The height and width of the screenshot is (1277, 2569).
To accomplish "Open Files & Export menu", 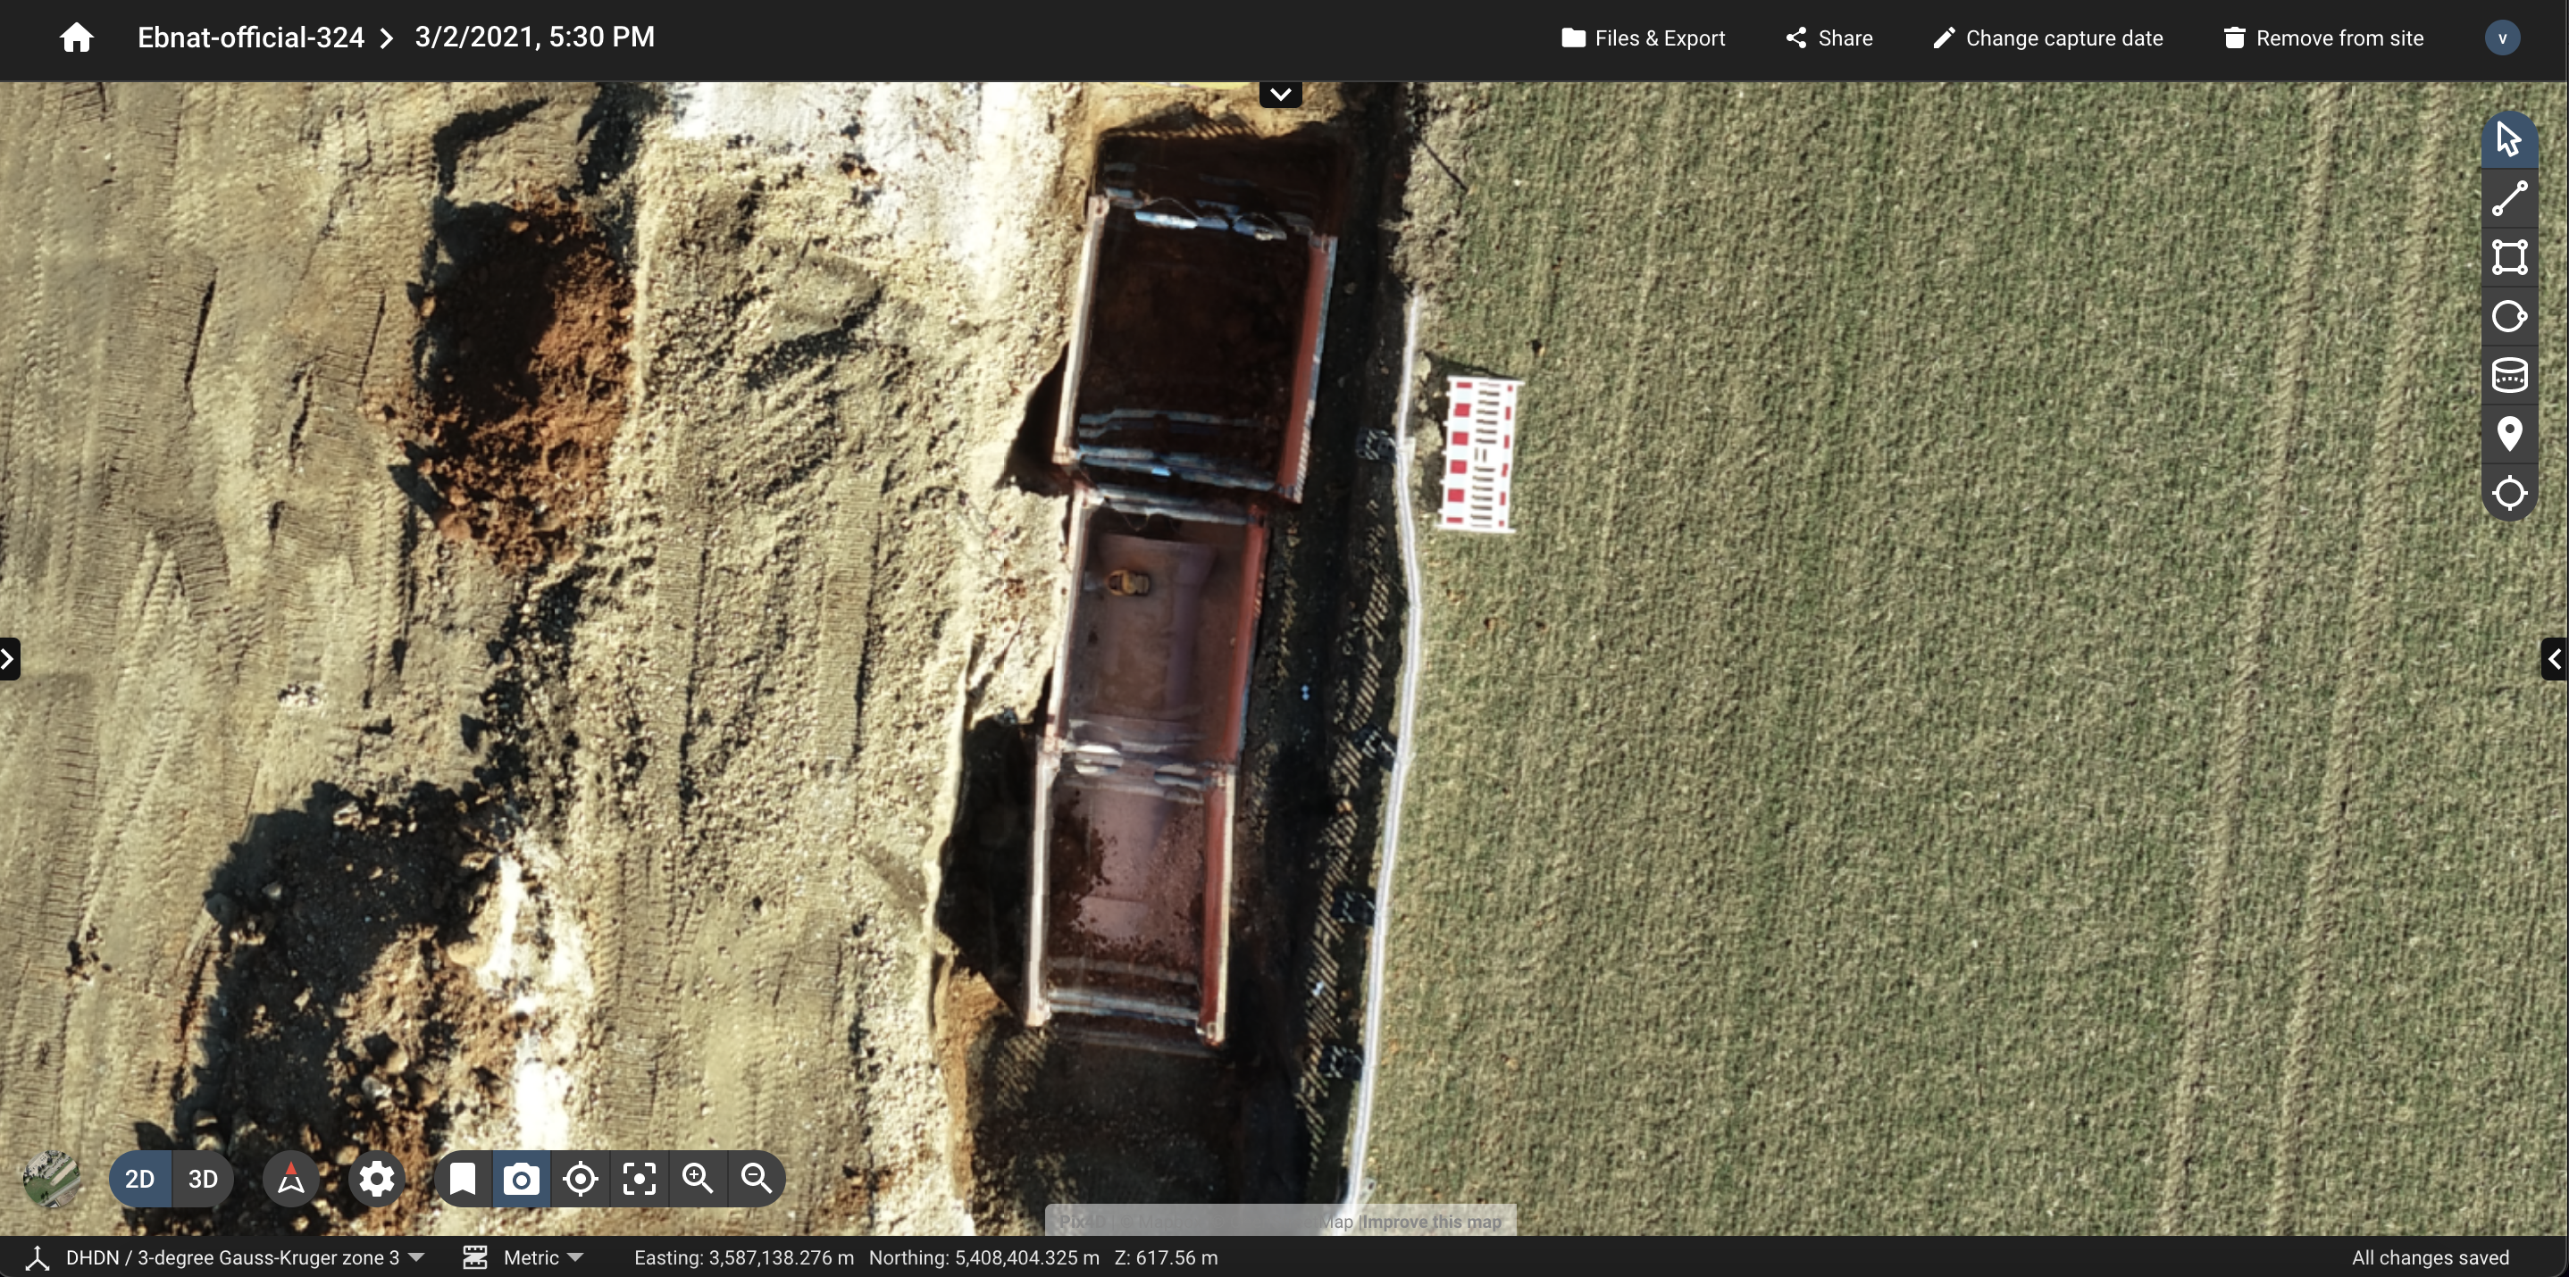I will (1643, 38).
